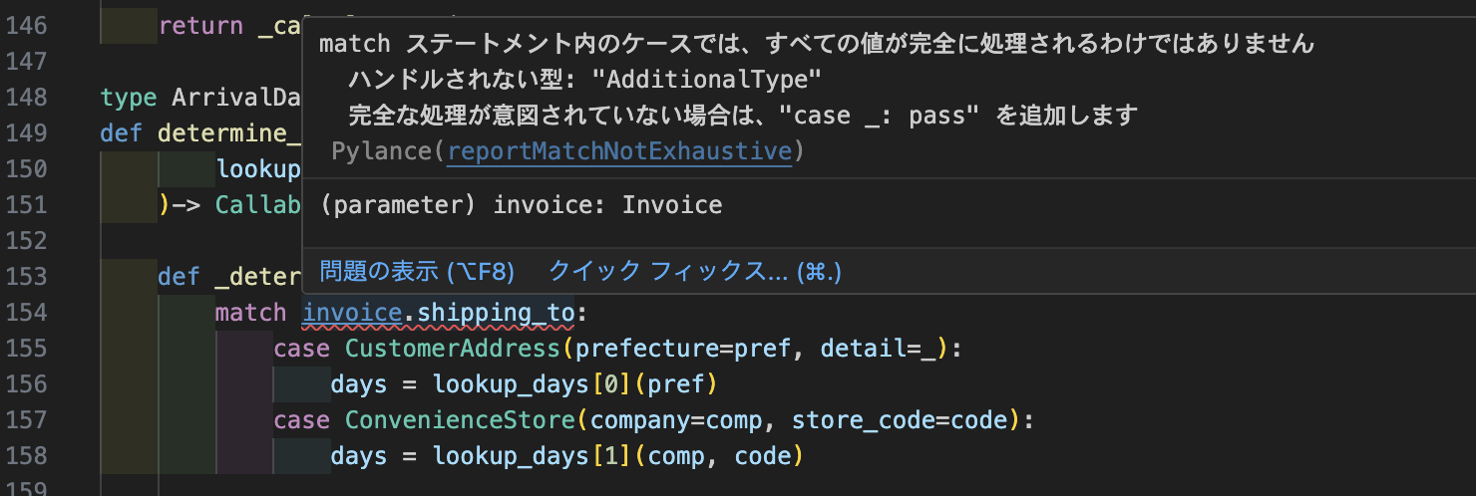Screen dimensions: 1476x496
Task: Click 'shipping_to' attribute on line 154
Action: click(496, 313)
